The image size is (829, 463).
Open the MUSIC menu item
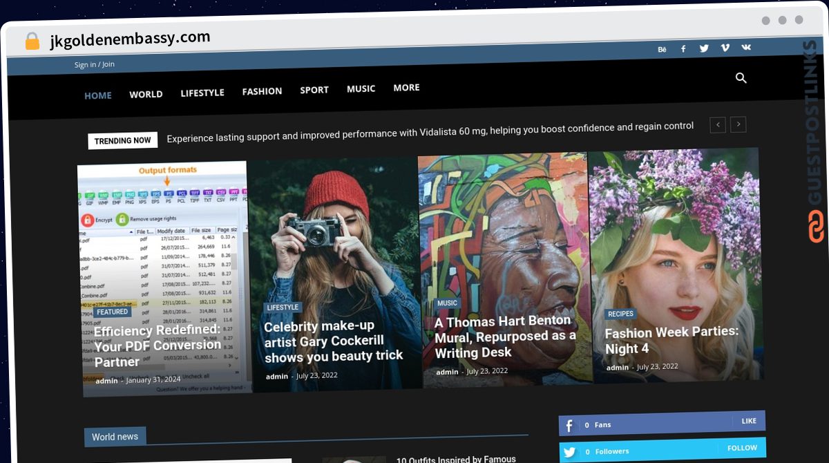click(361, 88)
